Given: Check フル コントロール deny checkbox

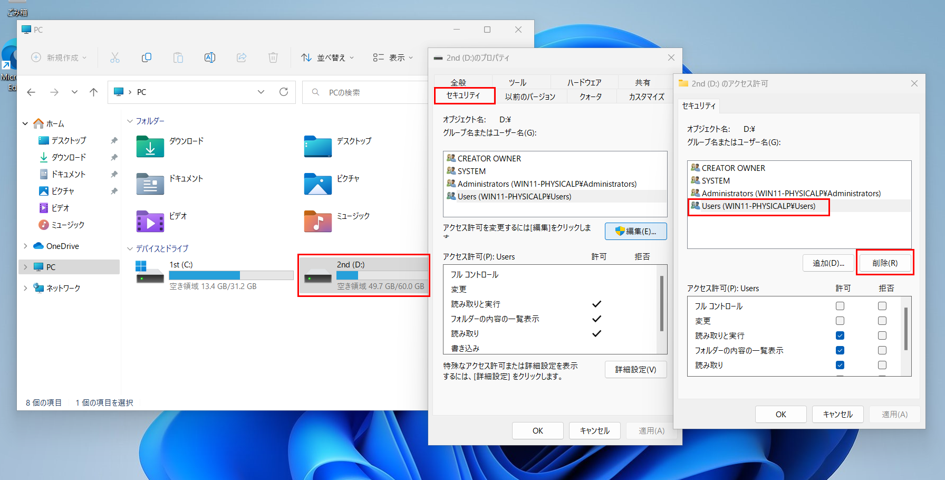Looking at the screenshot, I should tap(882, 306).
